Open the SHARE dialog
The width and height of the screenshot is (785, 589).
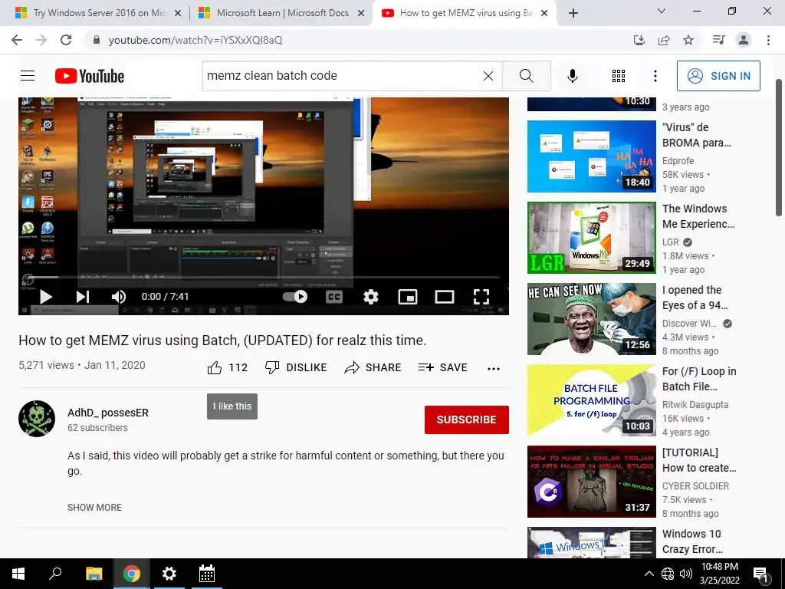[x=373, y=367]
